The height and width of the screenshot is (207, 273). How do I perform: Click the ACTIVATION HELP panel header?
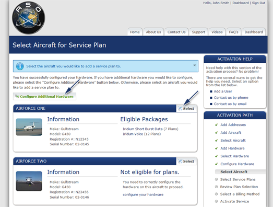(x=235, y=59)
